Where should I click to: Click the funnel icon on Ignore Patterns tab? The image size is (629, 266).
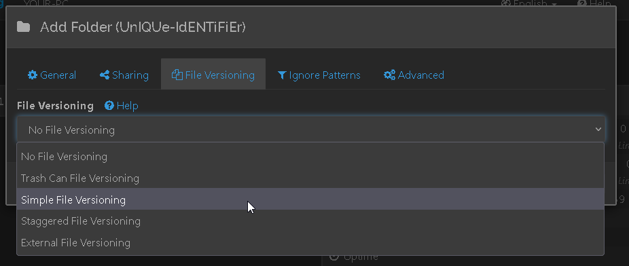282,75
